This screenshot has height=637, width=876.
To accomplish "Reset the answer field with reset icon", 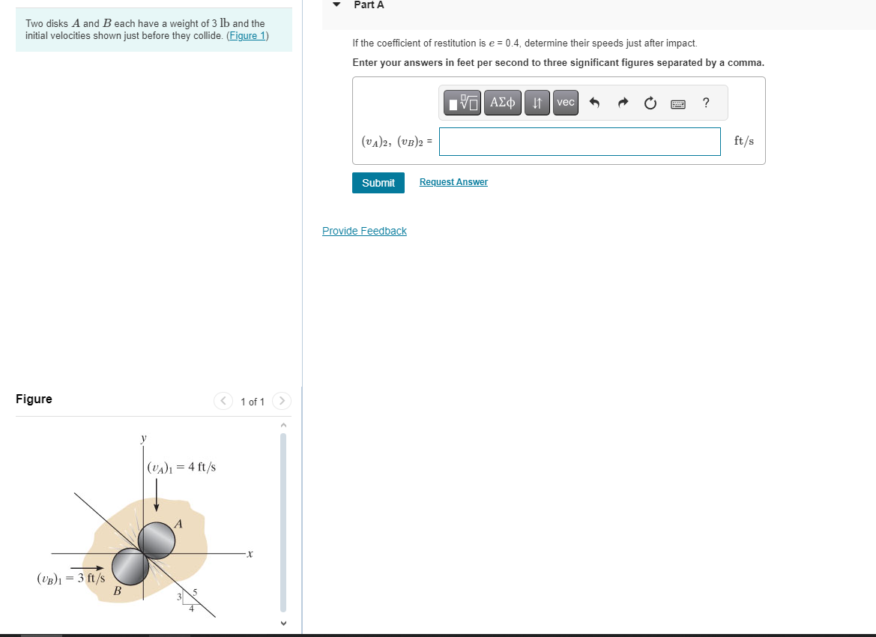I will click(650, 103).
